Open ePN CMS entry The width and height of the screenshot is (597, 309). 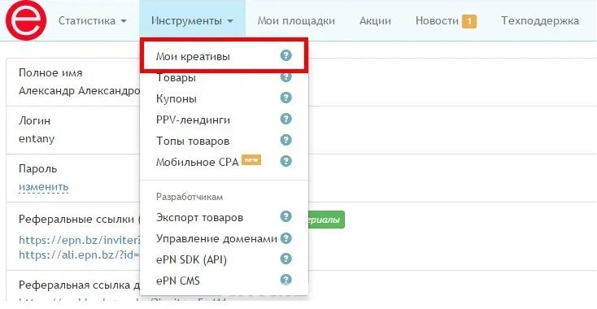click(x=178, y=281)
